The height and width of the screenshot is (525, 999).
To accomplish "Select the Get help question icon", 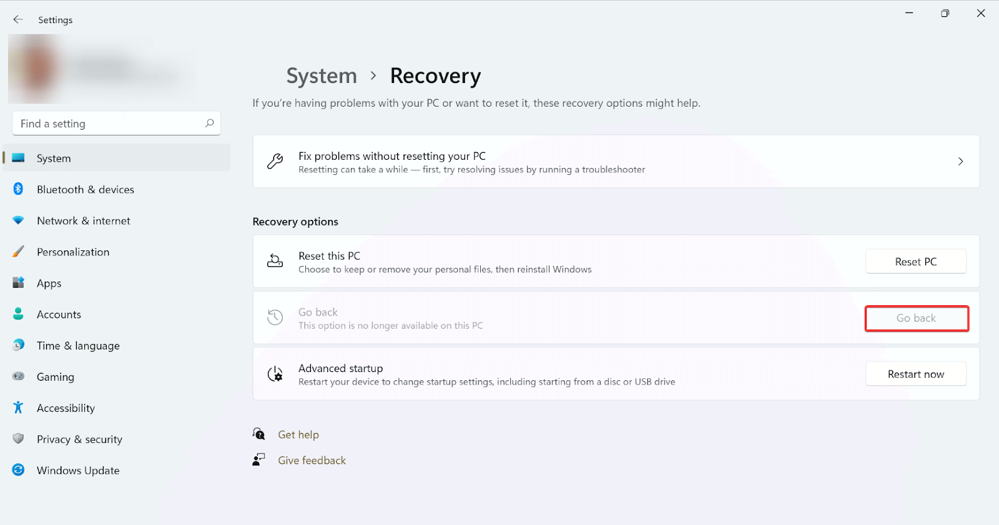I will coord(258,434).
